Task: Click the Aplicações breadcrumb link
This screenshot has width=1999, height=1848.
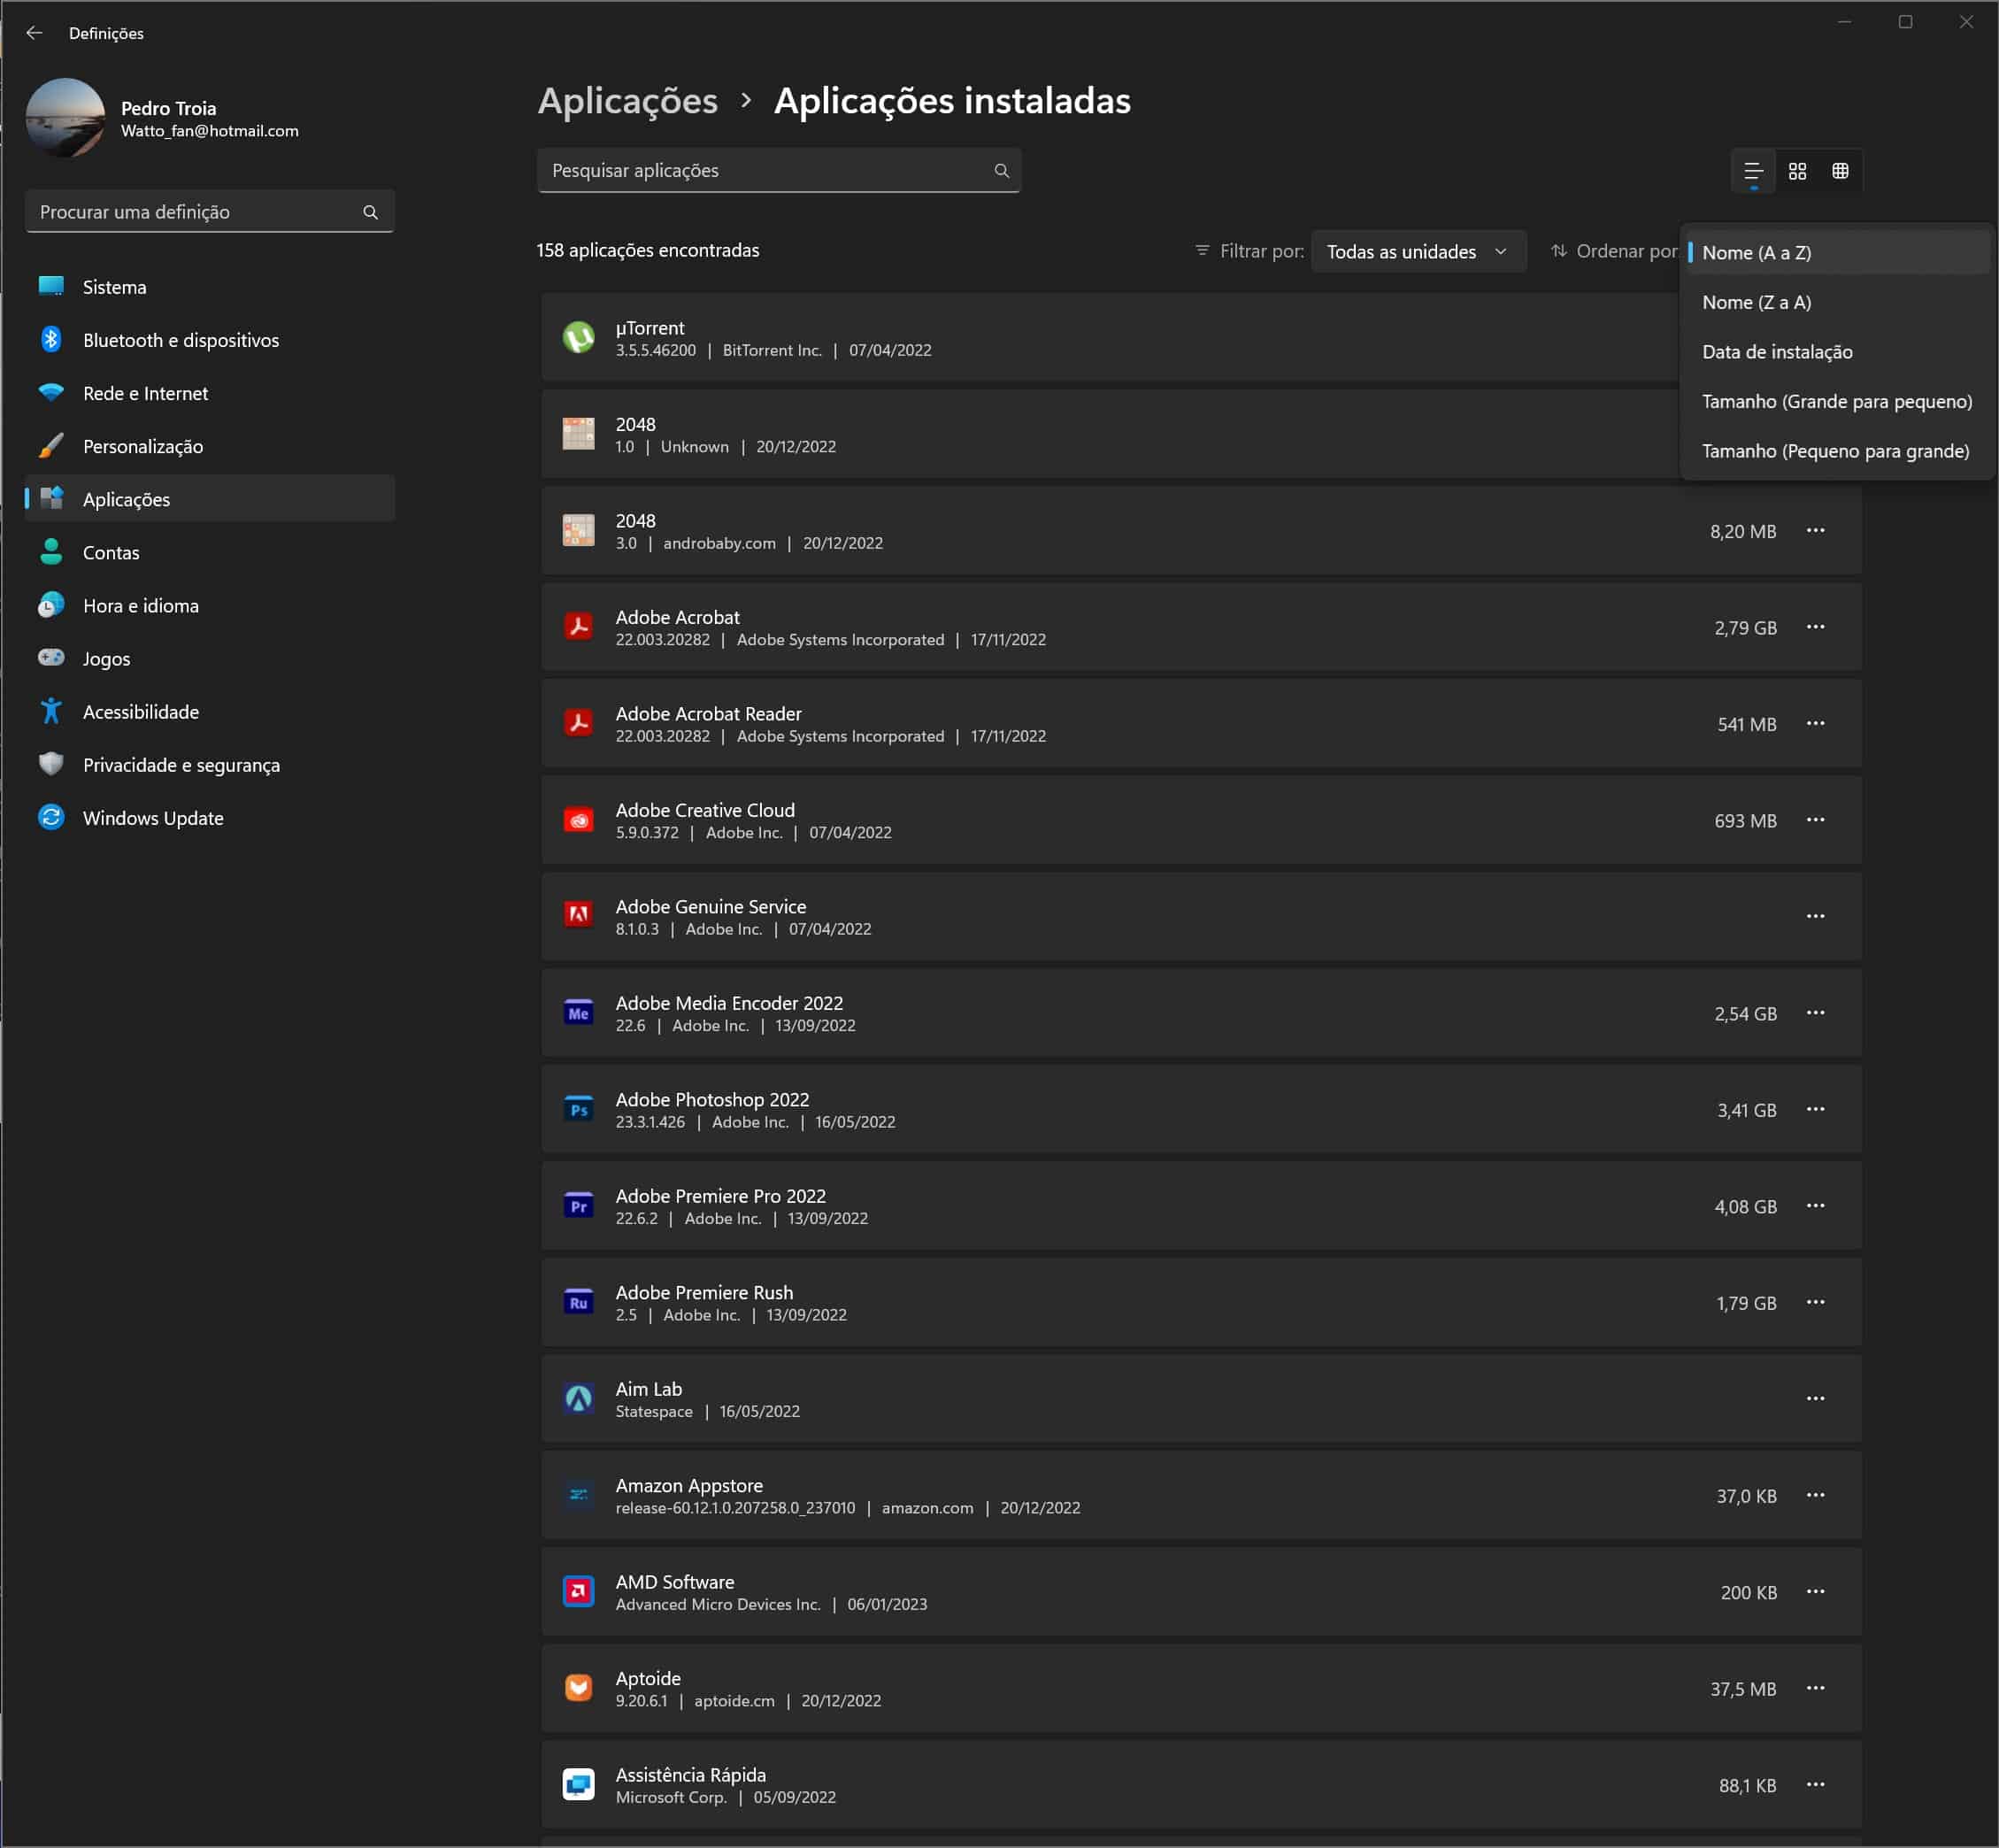Action: (x=627, y=101)
